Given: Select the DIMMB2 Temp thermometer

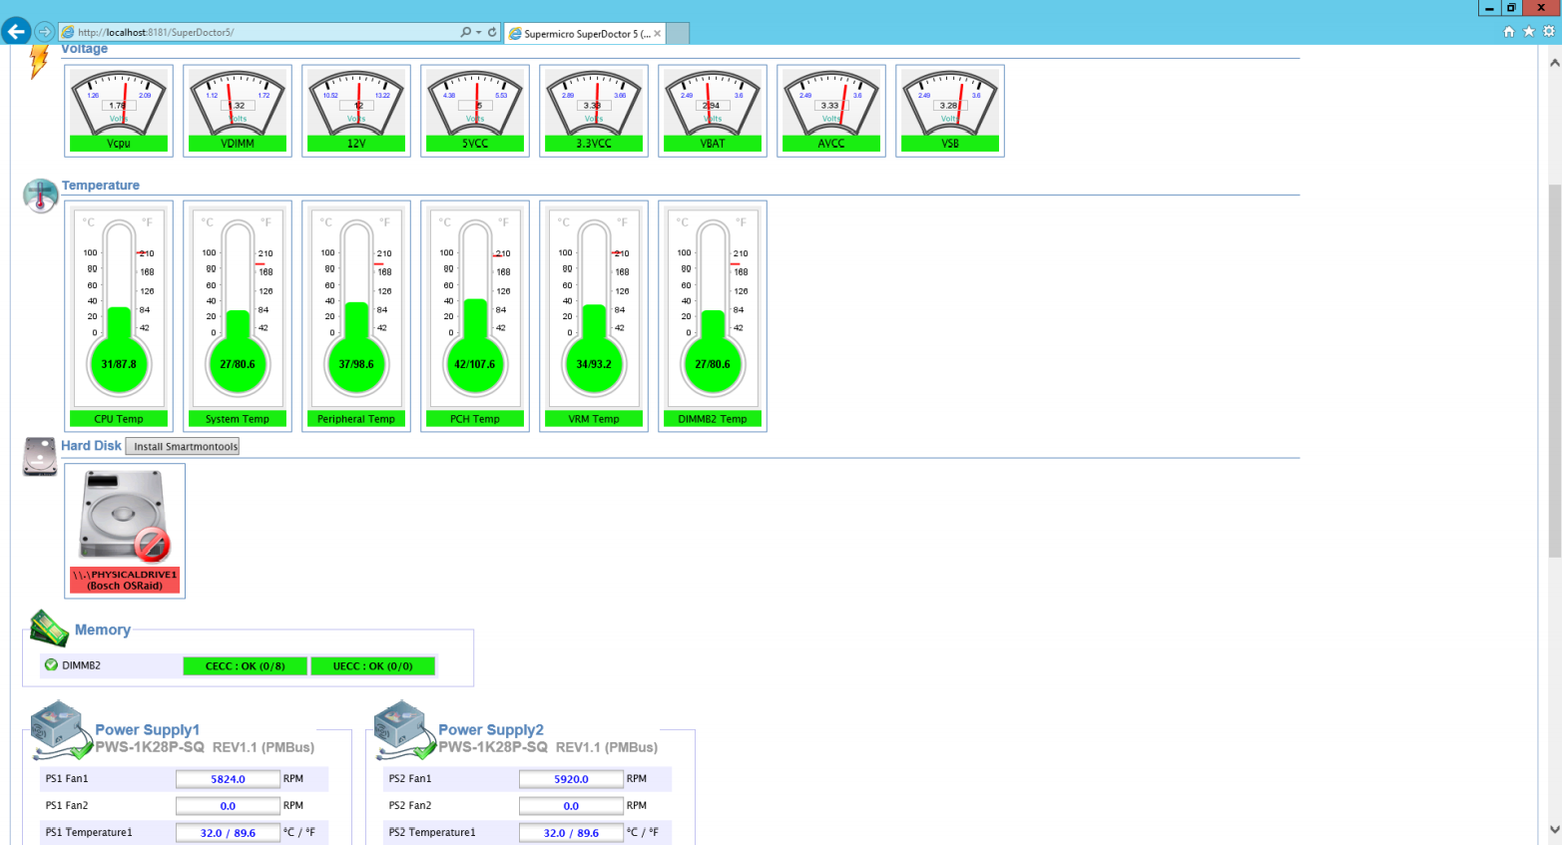Looking at the screenshot, I should click(713, 316).
